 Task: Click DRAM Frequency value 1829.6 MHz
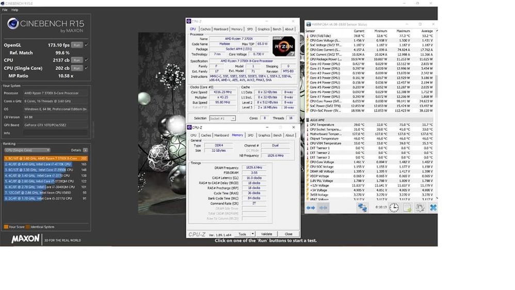254,168
